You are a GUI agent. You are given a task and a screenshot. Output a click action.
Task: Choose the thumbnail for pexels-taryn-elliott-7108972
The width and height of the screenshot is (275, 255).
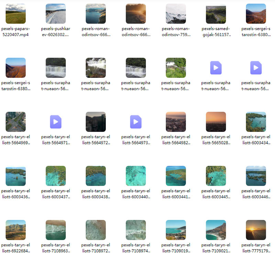pyautogui.click(x=96, y=230)
